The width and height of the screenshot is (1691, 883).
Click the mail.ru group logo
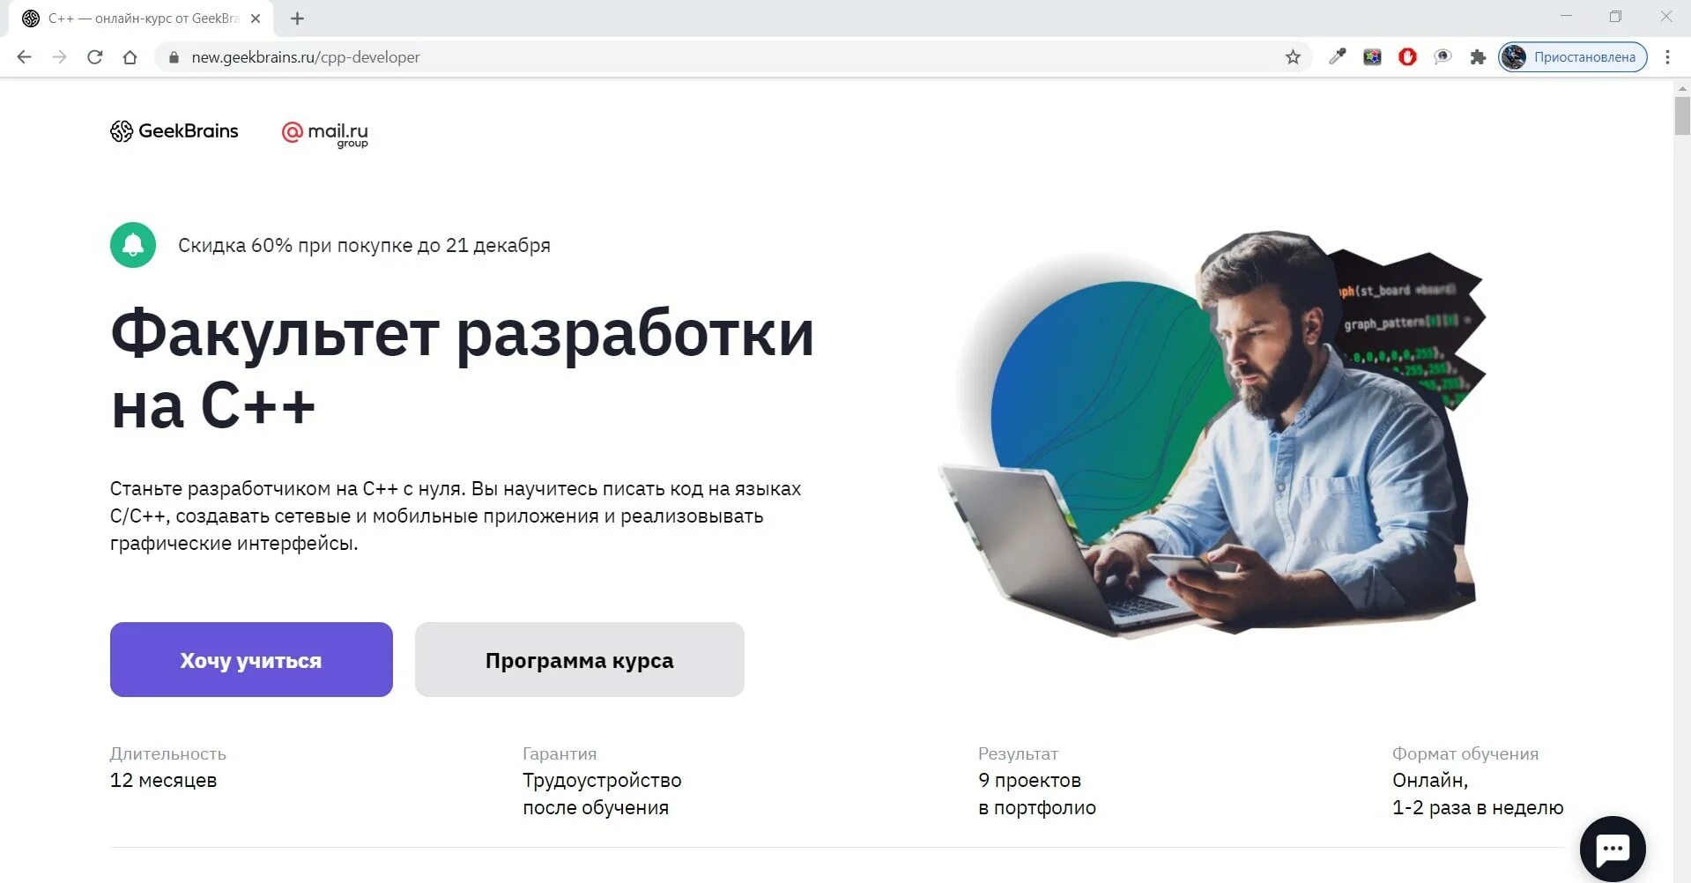click(324, 133)
